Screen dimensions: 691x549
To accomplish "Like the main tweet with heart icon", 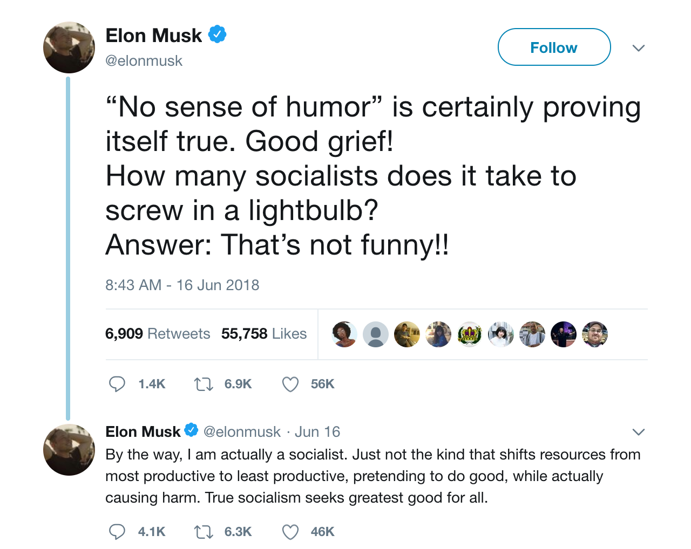I will pyautogui.click(x=290, y=384).
